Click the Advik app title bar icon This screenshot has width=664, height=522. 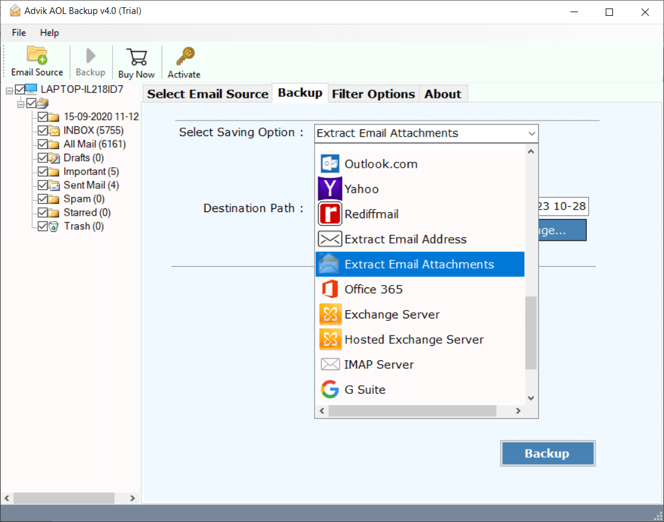tap(15, 10)
